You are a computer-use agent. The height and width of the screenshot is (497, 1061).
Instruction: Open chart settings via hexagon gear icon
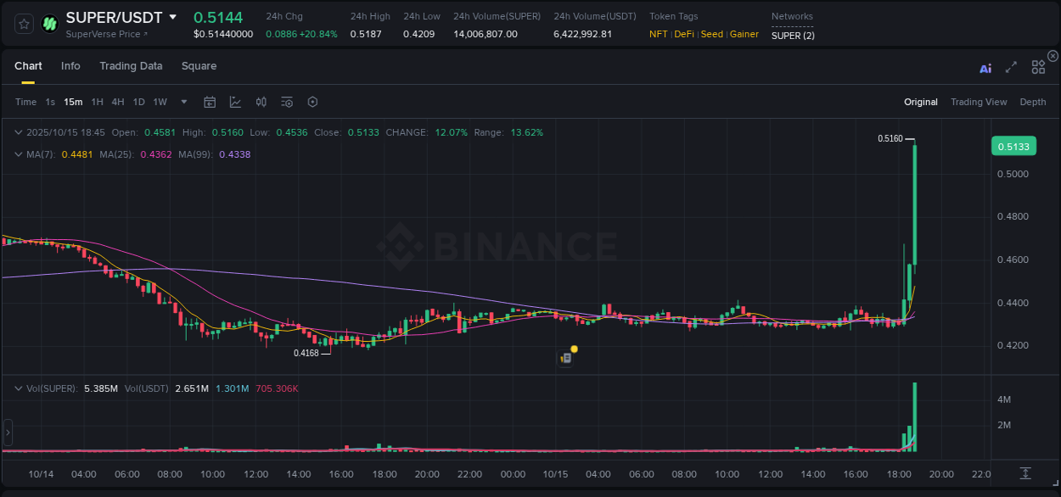(312, 102)
